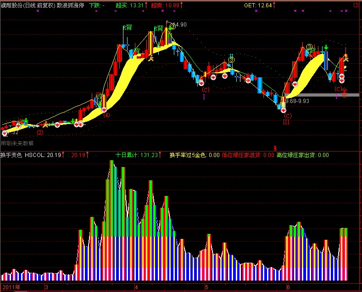Screen dimensions: 362x292
Task: Click the (4) wave label
Action: click(106, 115)
